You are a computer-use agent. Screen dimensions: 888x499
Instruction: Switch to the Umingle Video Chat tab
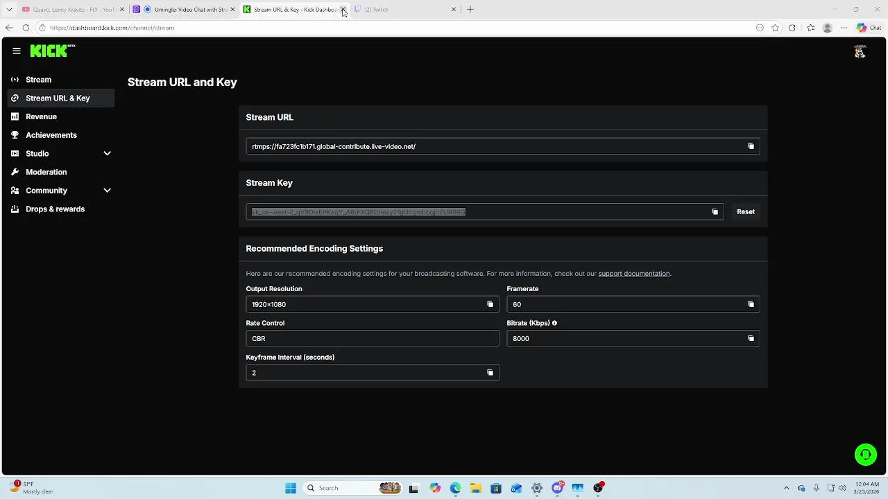182,10
